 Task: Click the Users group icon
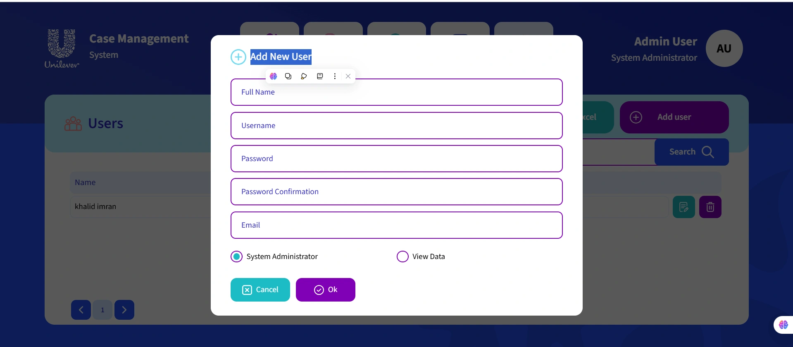point(73,123)
